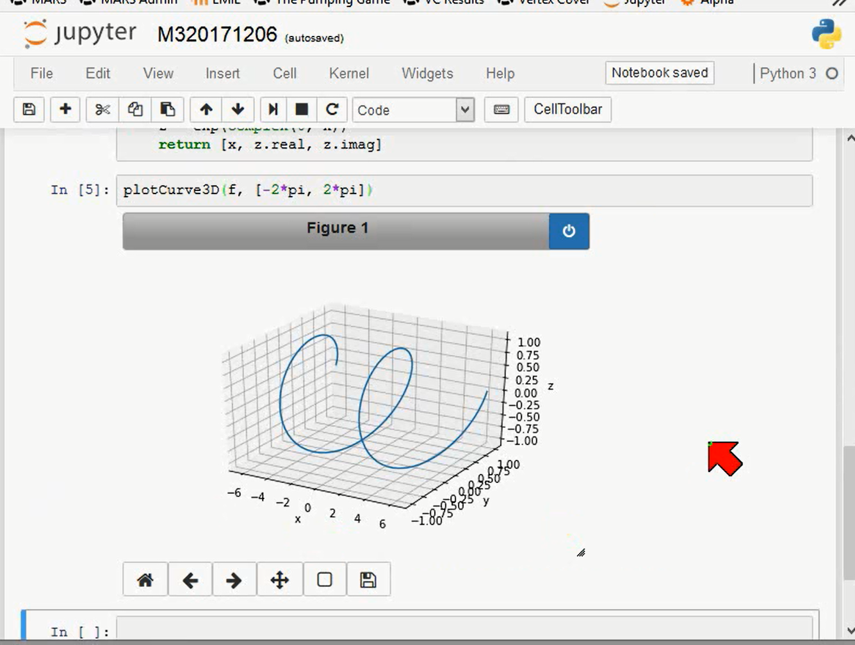Move the selected cell up

click(x=206, y=110)
